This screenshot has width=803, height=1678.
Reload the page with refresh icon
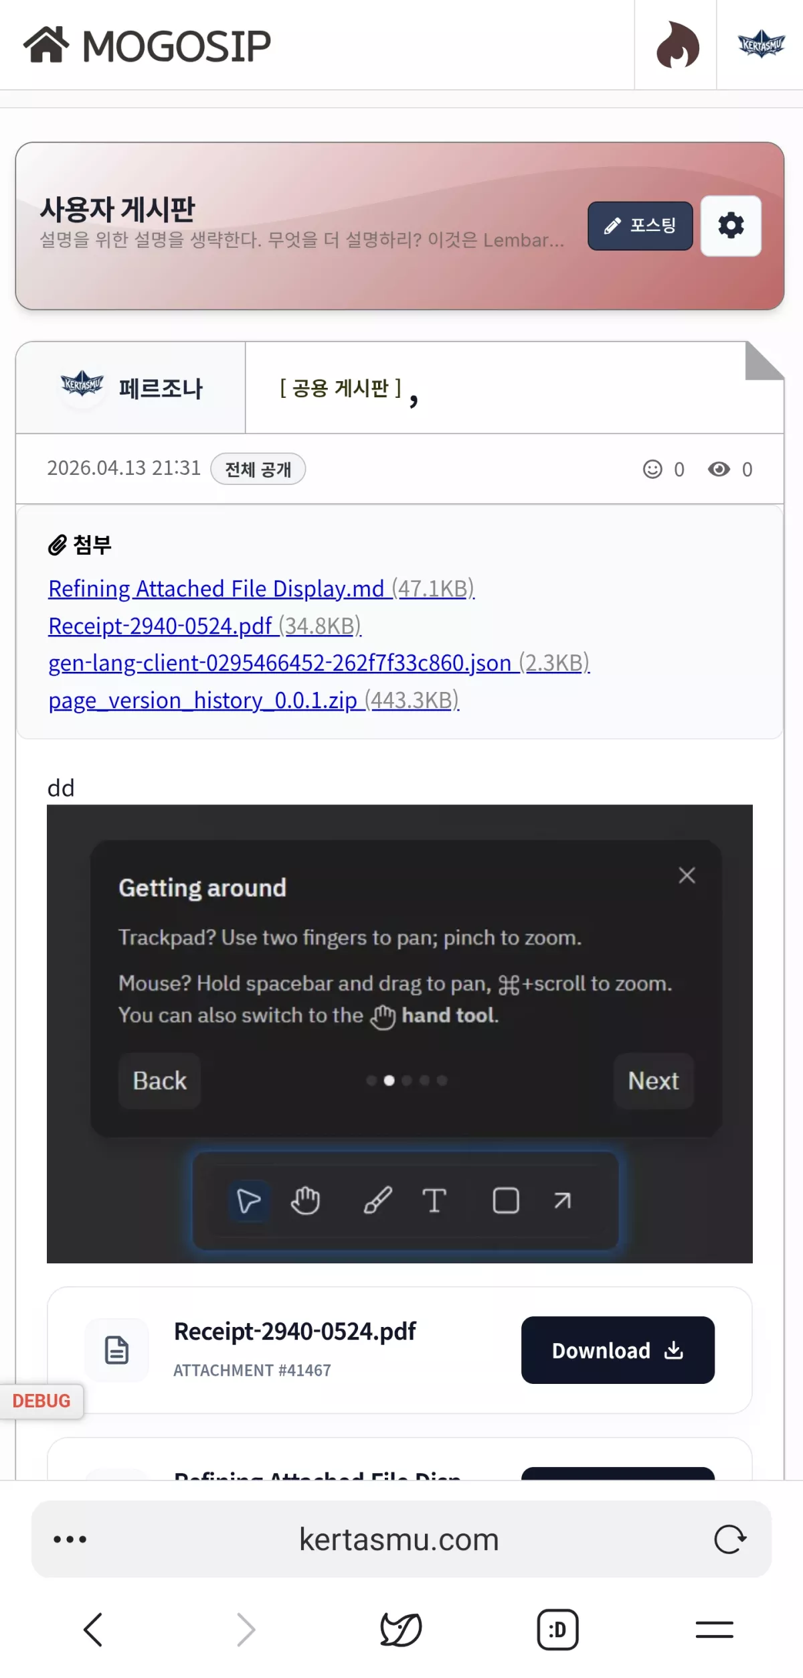tap(729, 1539)
